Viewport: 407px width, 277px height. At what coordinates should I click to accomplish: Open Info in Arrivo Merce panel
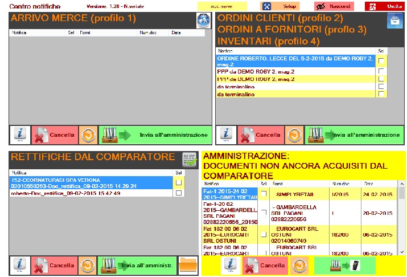[x=20, y=135]
